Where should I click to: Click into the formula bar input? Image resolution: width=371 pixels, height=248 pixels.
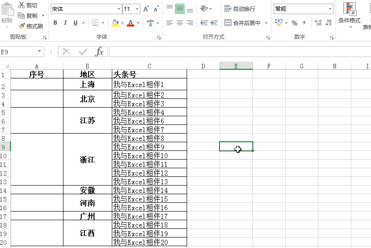coord(240,52)
